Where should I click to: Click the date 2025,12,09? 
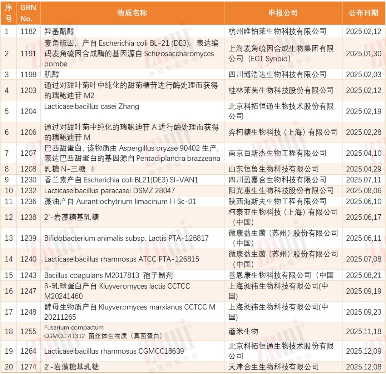click(x=363, y=351)
